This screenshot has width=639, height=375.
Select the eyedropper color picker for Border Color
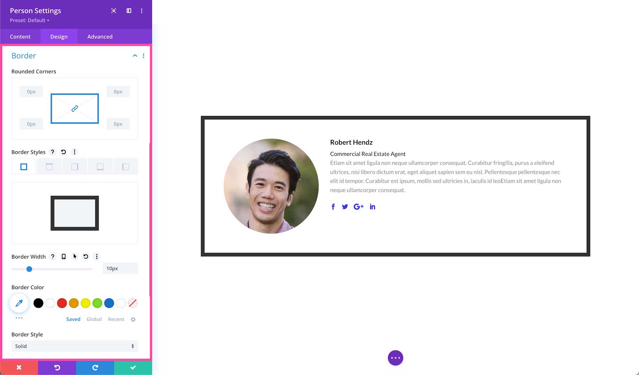(x=19, y=303)
